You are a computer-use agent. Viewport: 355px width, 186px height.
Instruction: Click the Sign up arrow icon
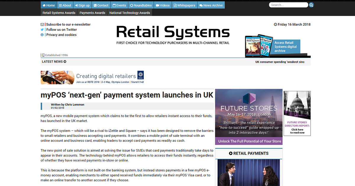tap(76, 5)
